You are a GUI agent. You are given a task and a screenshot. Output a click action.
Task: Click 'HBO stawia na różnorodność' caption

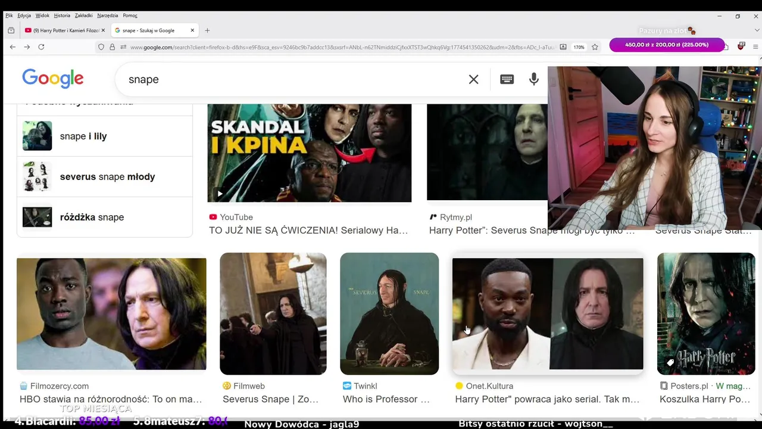pos(111,399)
